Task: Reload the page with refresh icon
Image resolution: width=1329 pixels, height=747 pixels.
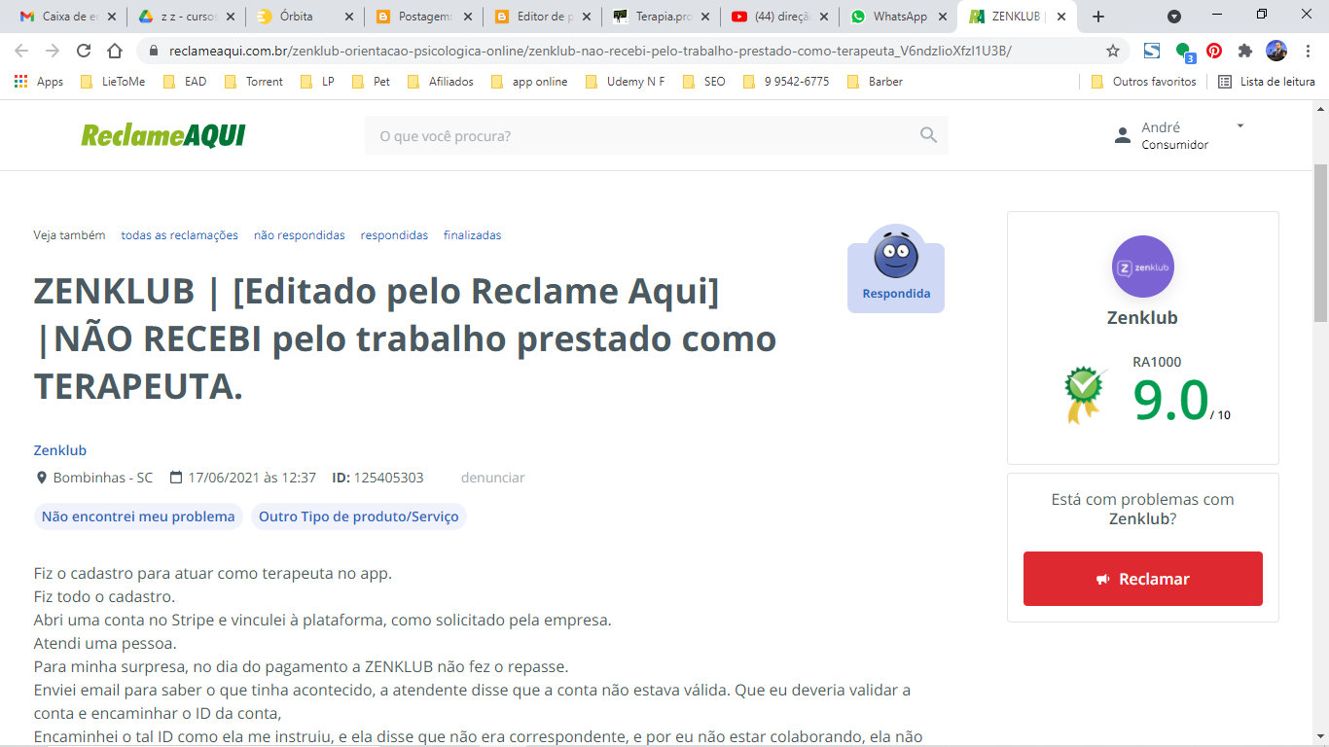Action: (x=84, y=51)
